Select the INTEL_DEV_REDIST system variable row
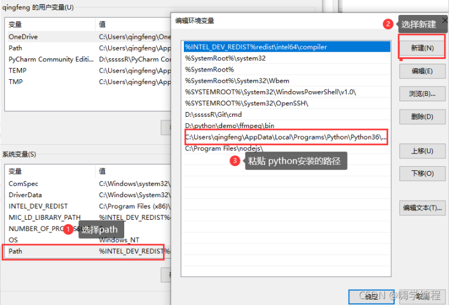The width and height of the screenshot is (449, 305). tap(90, 206)
